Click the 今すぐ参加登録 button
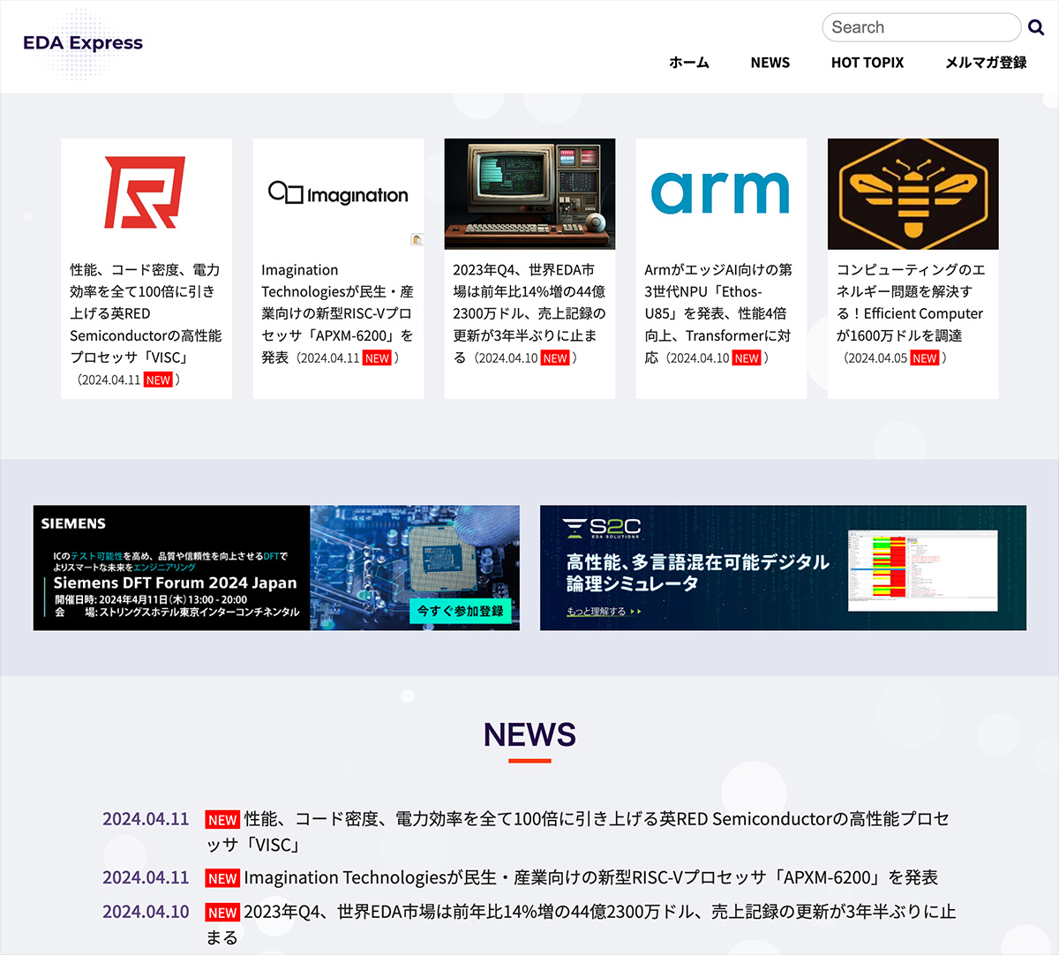The height and width of the screenshot is (955, 1059). (x=461, y=611)
